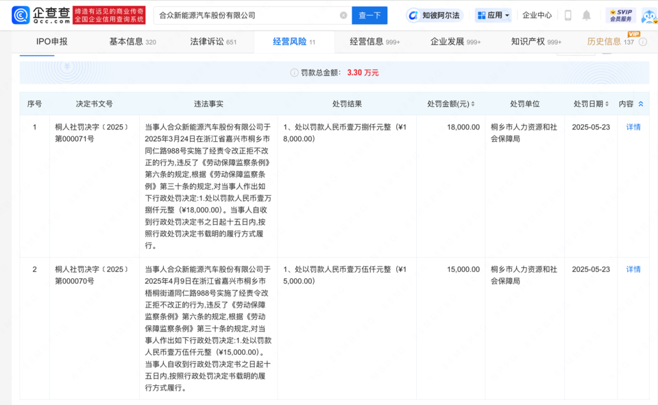The height and width of the screenshot is (405, 658).
Task: Click the 序号 column header
Action: click(x=34, y=103)
